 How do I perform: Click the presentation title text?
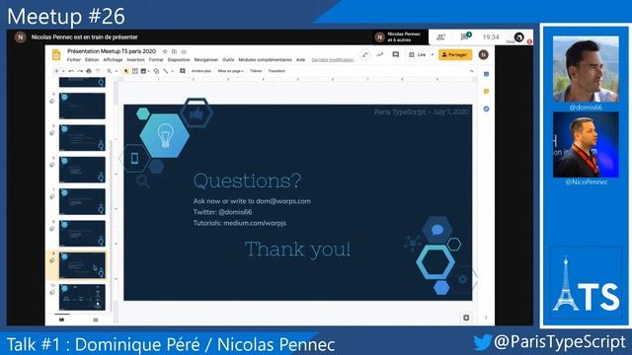(x=112, y=51)
